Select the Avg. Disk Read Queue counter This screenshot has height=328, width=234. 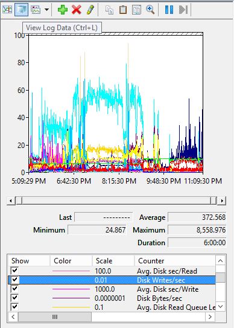pos(112,307)
